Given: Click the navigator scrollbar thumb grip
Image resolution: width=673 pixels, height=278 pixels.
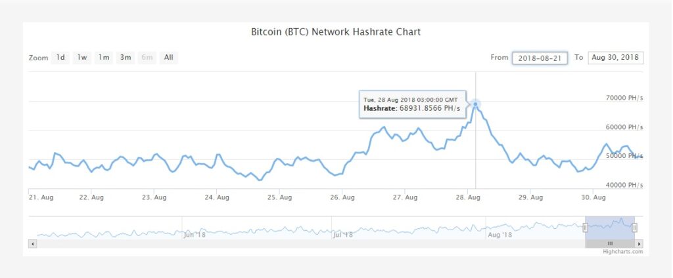Looking at the screenshot, I should click(610, 244).
